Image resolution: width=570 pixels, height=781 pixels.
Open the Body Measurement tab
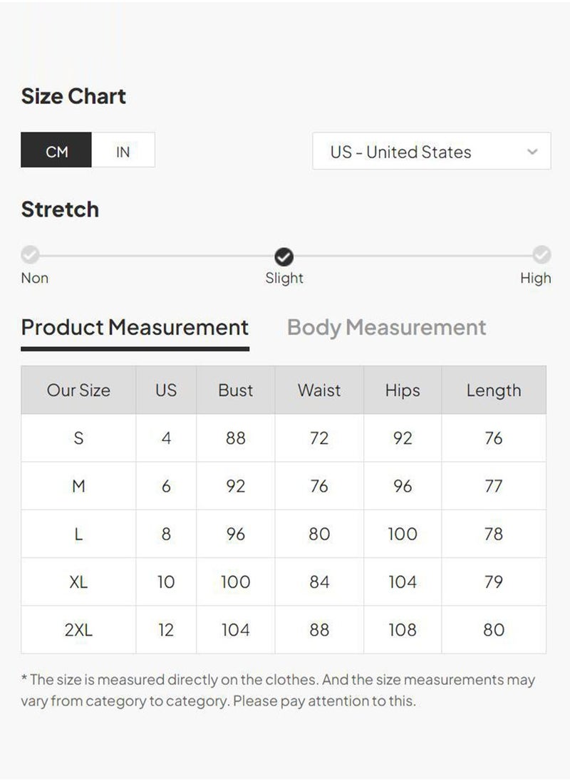click(386, 328)
